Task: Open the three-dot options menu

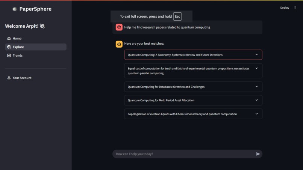Action: (x=295, y=8)
